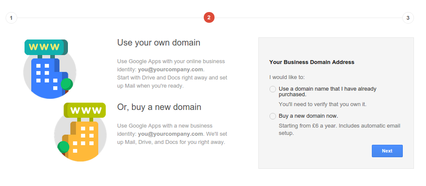
Task: Click the green tree beside yellow building
Action: click(x=64, y=147)
